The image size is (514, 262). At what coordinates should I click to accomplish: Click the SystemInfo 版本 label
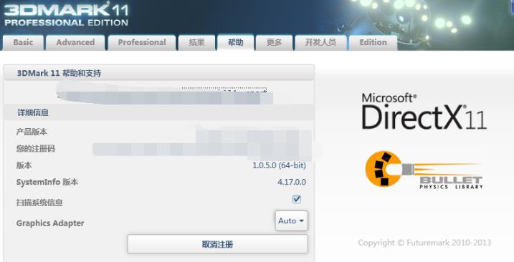[47, 182]
